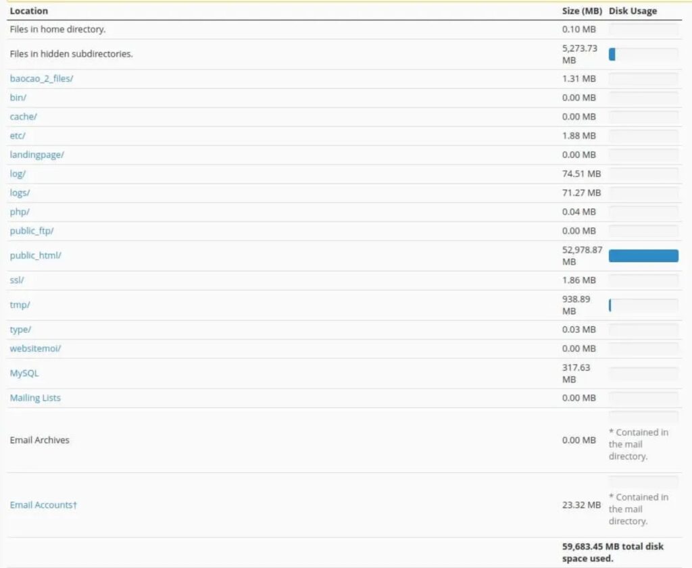The height and width of the screenshot is (568, 692).
Task: Open the bin/ directory link
Action: (18, 97)
